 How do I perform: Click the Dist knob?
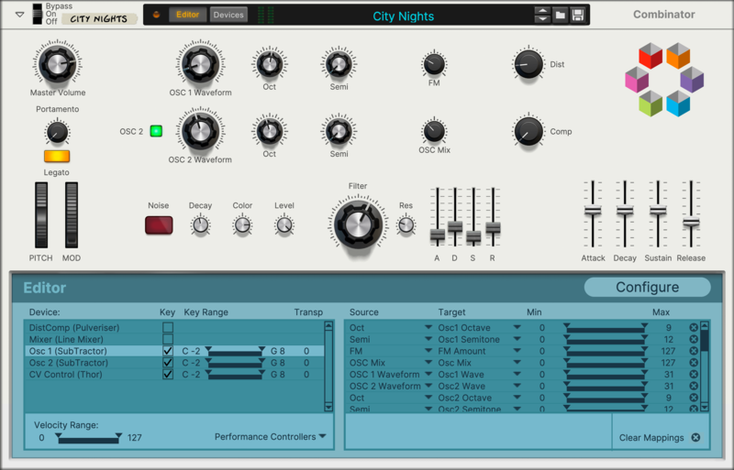528,64
